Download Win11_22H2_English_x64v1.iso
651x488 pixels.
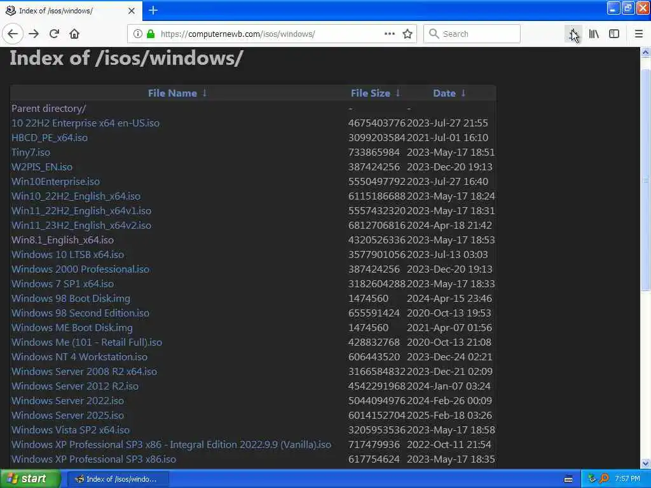81,210
